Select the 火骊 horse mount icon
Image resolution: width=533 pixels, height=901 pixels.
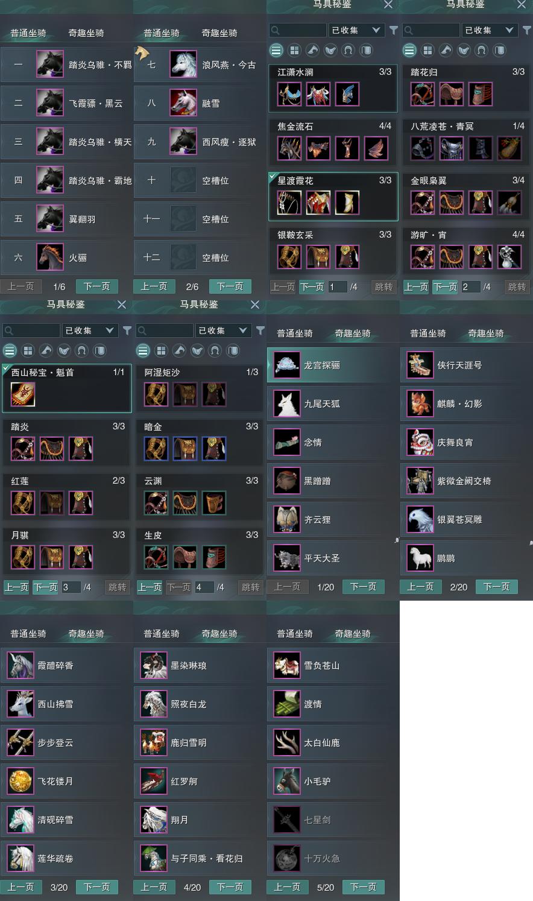tap(50, 258)
